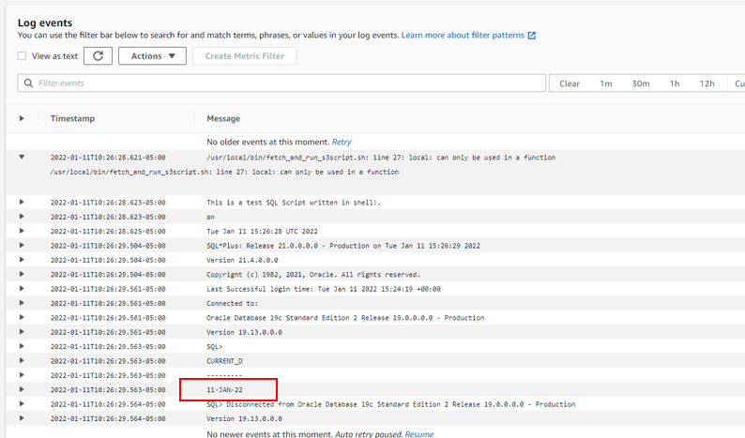This screenshot has height=438, width=745.
Task: Click the 'Log events' heading
Action: click(45, 23)
